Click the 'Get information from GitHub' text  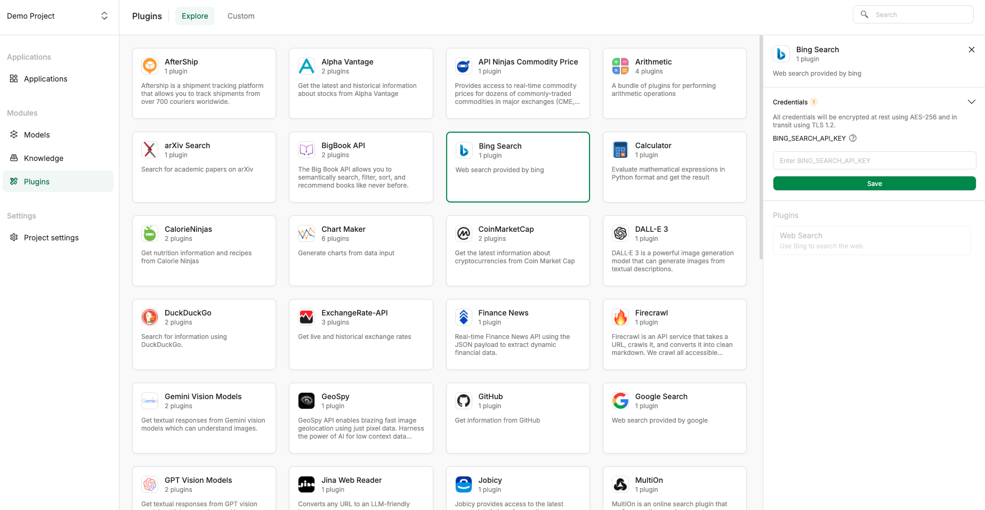tap(497, 420)
